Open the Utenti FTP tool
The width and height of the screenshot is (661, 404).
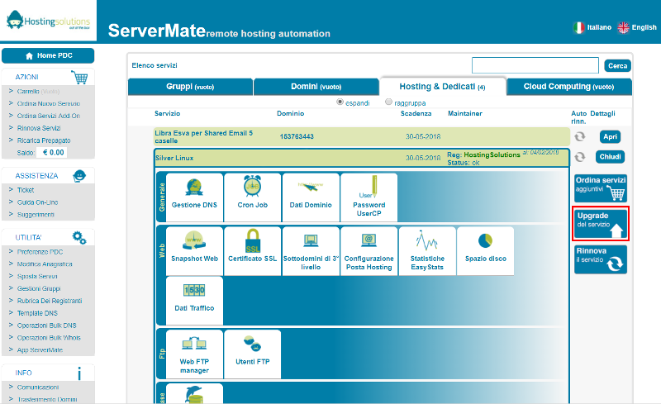click(x=253, y=354)
